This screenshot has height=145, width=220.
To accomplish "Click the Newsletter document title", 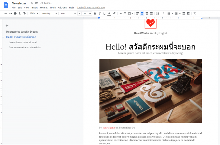I will click(19, 3).
